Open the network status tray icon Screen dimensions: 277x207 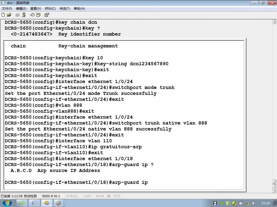tap(248, 203)
